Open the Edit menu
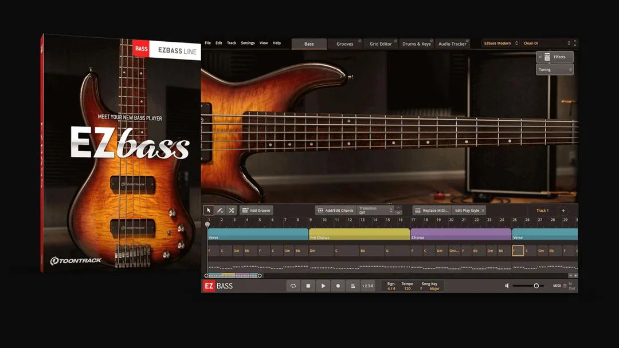Screen dimensions: 619x348 (x=219, y=43)
